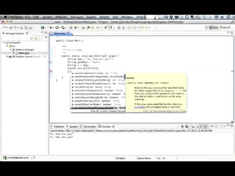Screen dimensions: 235x176
Task: Click the Apple menu icon
Action: tap(6, 17)
